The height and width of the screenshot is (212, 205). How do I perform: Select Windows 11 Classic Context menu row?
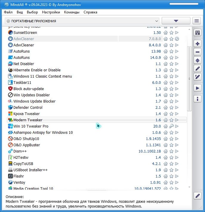click(97, 76)
